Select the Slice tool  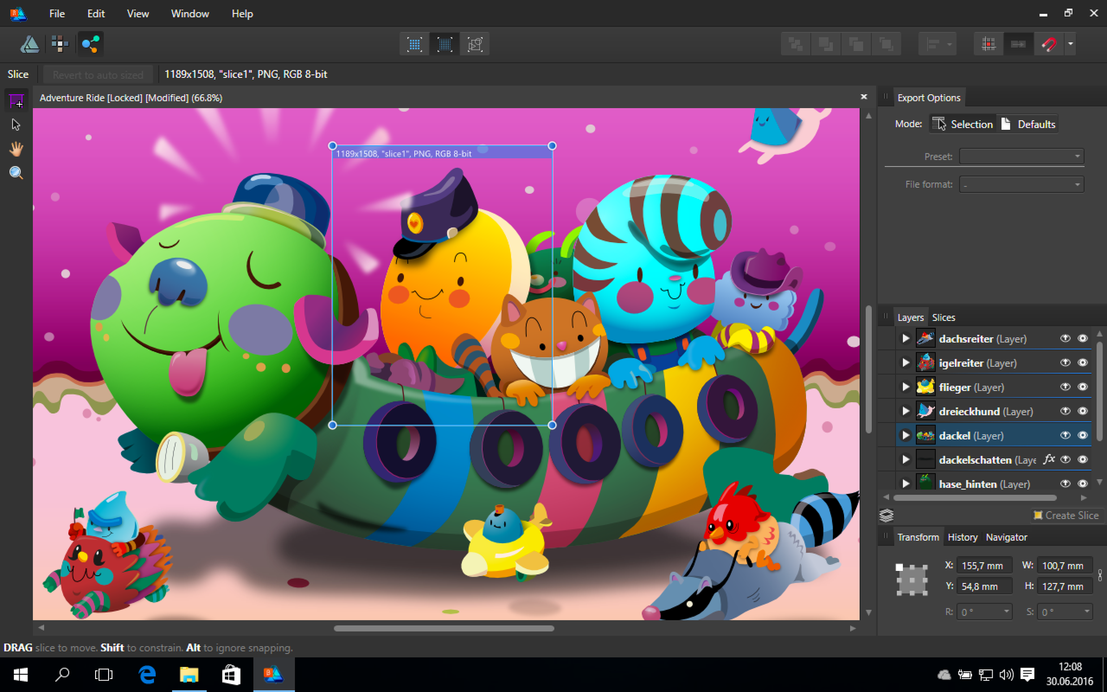click(x=17, y=101)
